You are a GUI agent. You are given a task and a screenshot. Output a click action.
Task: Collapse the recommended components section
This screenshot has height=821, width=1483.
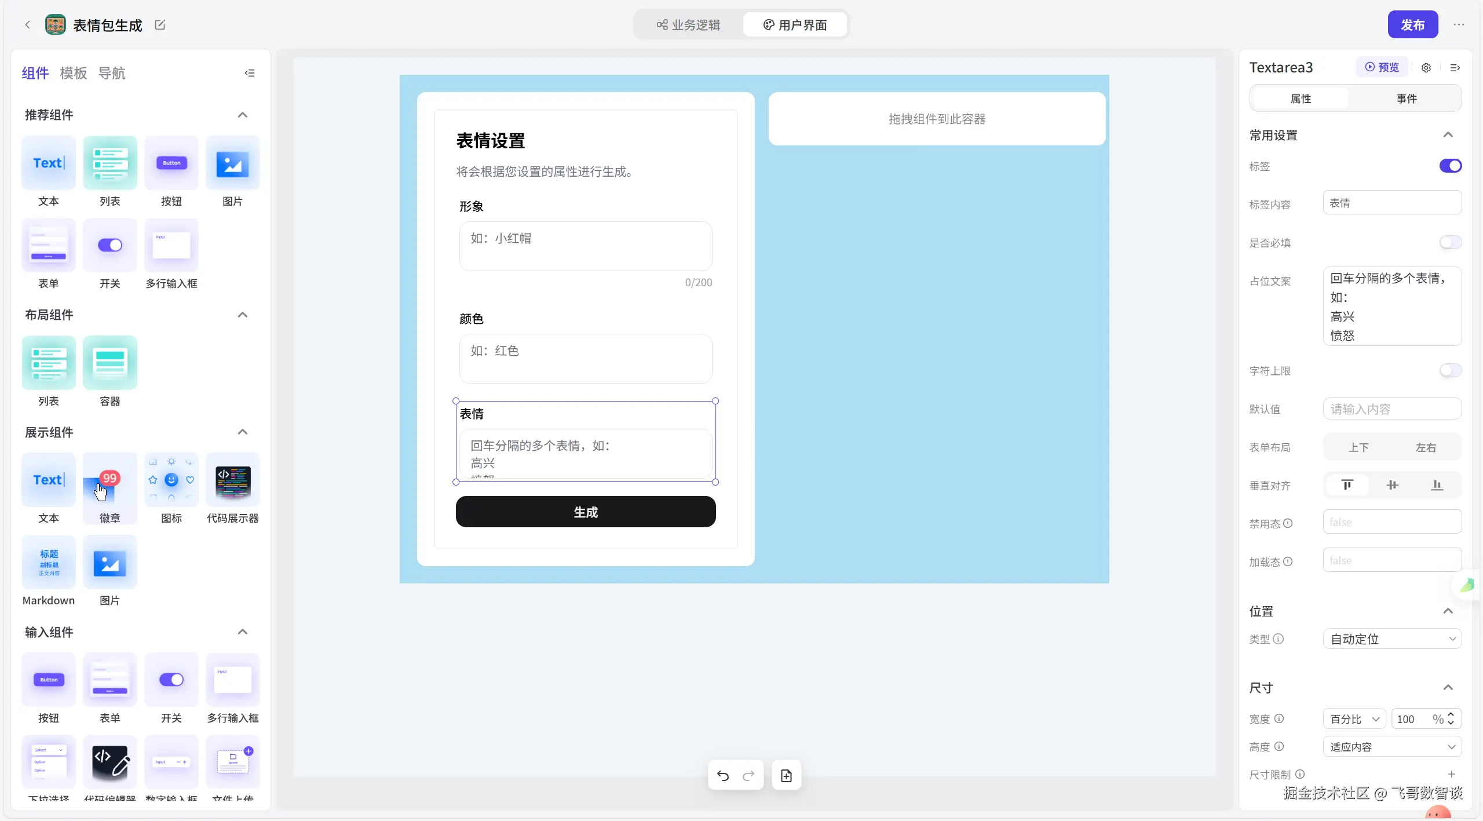pyautogui.click(x=243, y=115)
